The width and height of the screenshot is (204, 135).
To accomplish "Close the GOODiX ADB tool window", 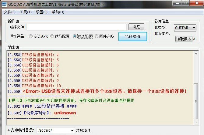I will (196, 3).
